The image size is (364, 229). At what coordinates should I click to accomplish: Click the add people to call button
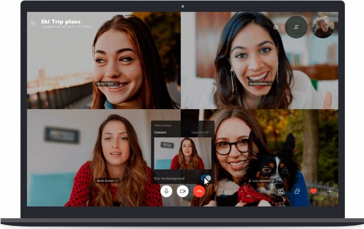(296, 27)
